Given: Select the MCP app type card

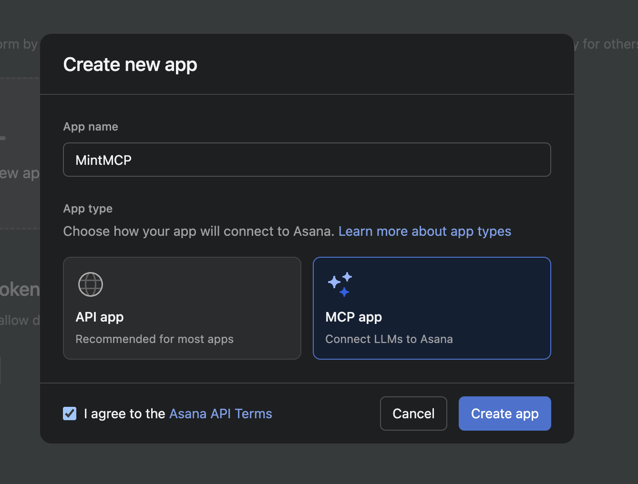Looking at the screenshot, I should (432, 308).
